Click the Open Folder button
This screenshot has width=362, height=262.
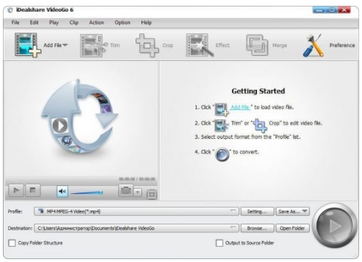pyautogui.click(x=292, y=228)
